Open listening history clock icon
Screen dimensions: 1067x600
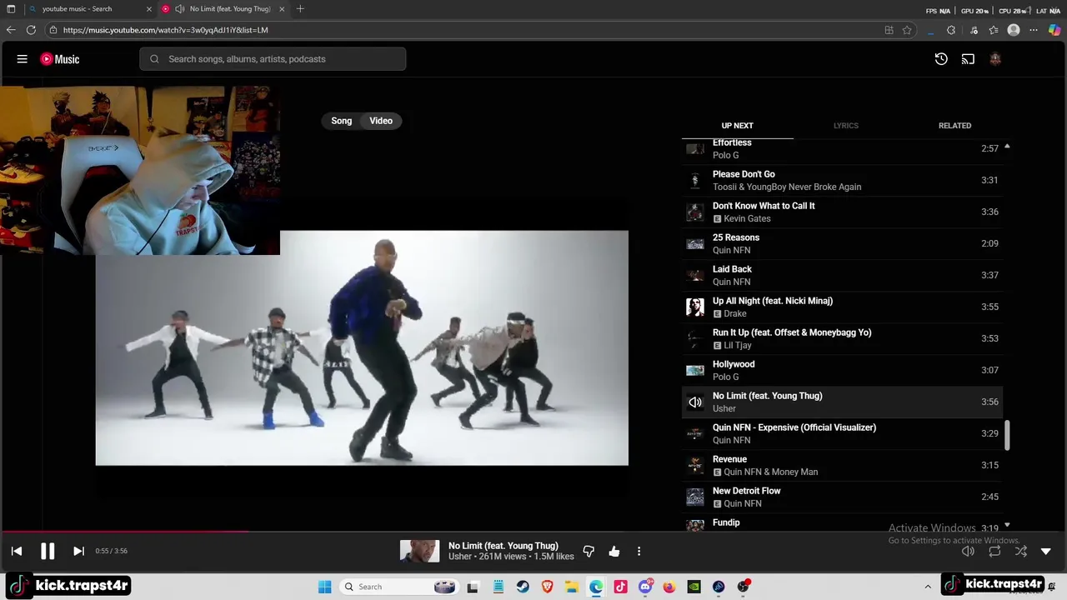941,59
